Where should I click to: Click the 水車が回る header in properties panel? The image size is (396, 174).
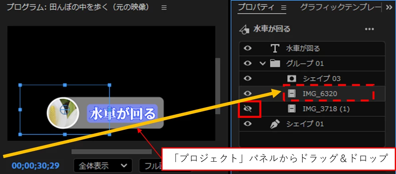271,29
